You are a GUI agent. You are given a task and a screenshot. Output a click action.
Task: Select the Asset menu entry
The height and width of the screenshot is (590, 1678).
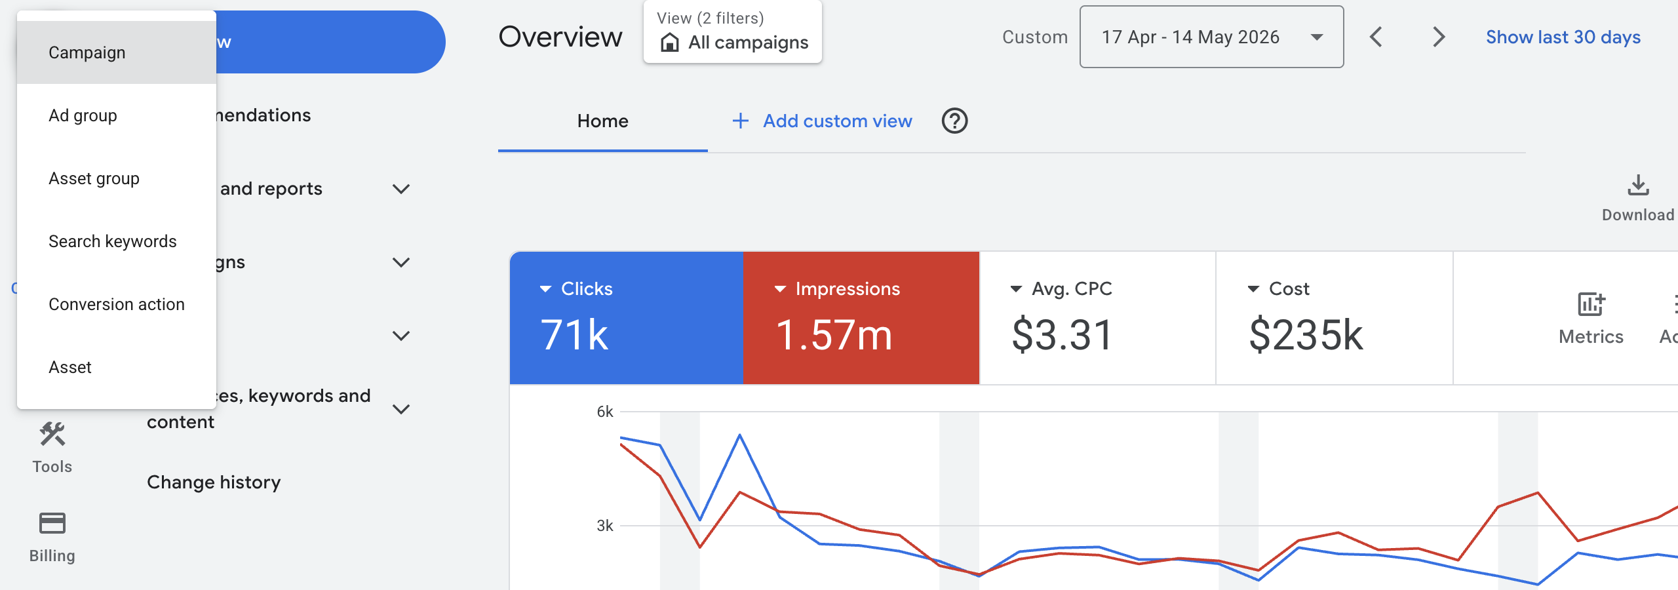click(117, 367)
